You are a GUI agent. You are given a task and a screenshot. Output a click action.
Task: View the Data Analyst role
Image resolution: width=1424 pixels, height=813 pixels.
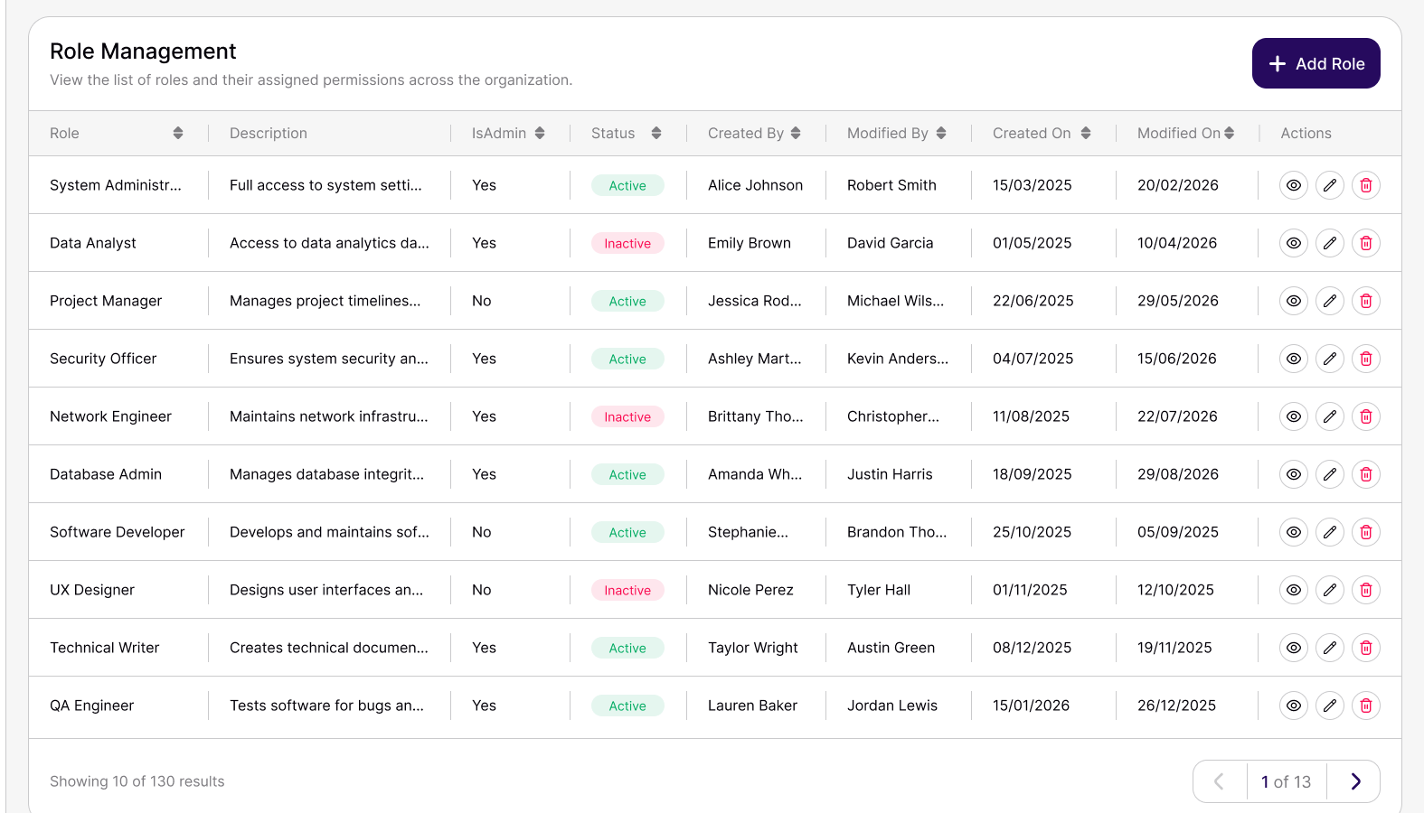pos(1294,243)
